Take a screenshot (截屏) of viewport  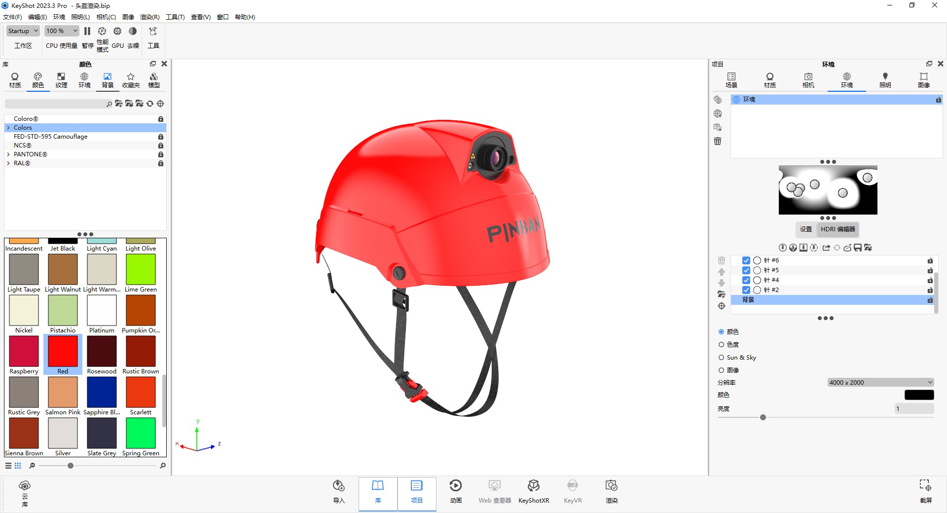(926, 492)
